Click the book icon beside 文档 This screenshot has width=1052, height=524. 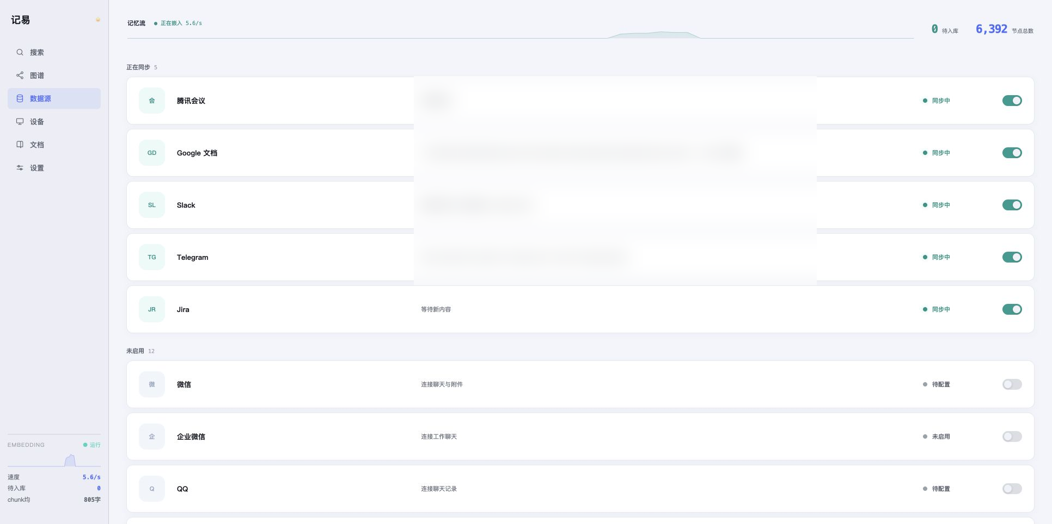[20, 144]
